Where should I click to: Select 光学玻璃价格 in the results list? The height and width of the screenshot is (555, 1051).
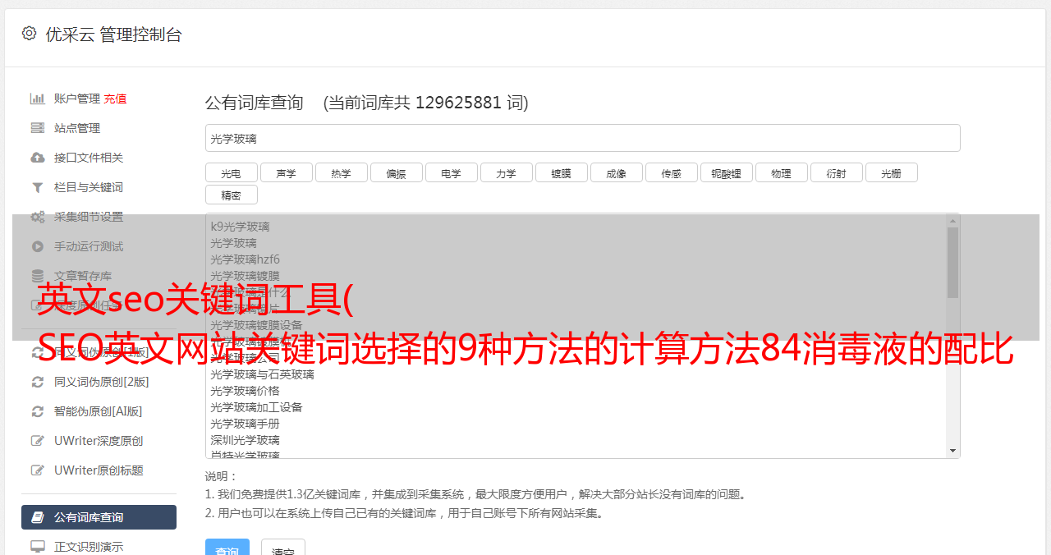pos(245,391)
